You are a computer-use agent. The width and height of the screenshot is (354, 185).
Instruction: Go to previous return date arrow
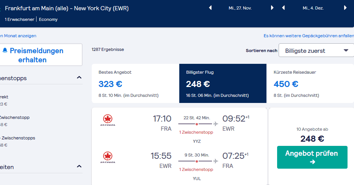pos(283,8)
